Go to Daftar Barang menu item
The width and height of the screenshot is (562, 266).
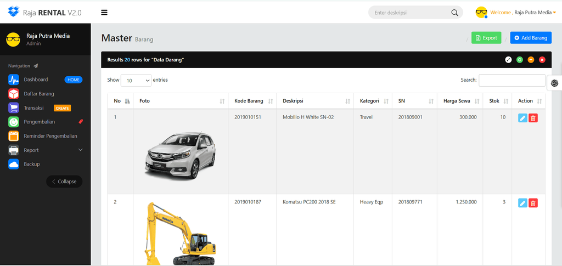39,94
